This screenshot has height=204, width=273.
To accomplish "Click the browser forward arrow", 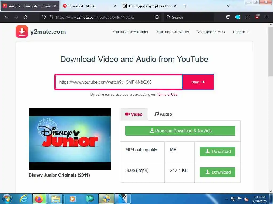I will pyautogui.click(x=16, y=17).
